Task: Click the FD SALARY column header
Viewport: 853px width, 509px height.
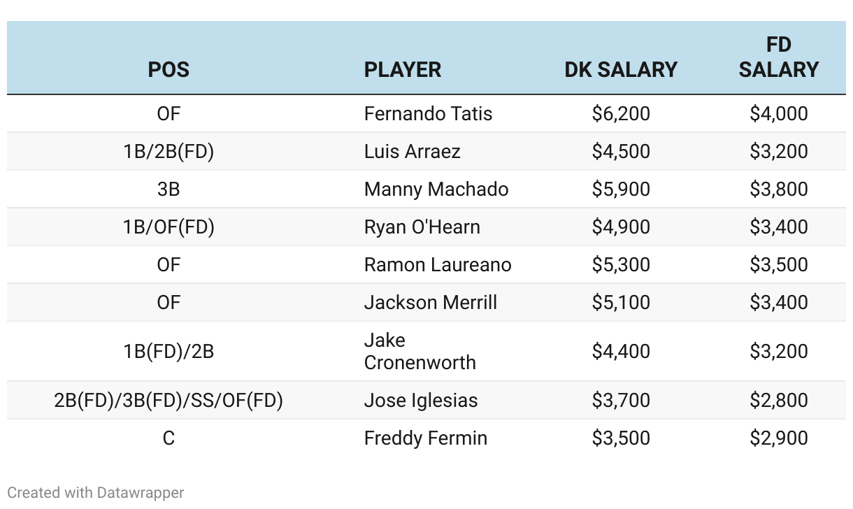Action: click(778, 57)
